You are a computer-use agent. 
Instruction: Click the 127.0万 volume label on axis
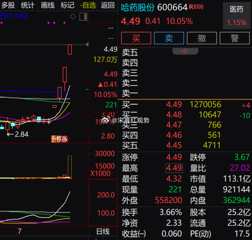pyautogui.click(x=105, y=60)
